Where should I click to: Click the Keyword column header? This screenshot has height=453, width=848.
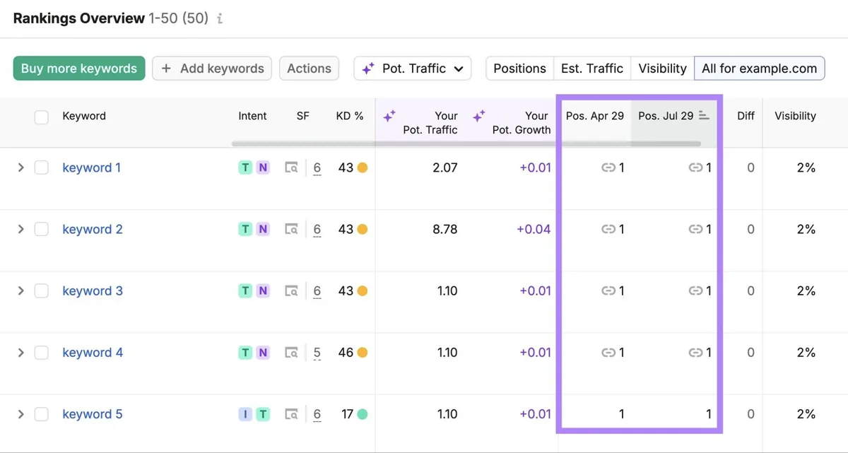click(84, 116)
